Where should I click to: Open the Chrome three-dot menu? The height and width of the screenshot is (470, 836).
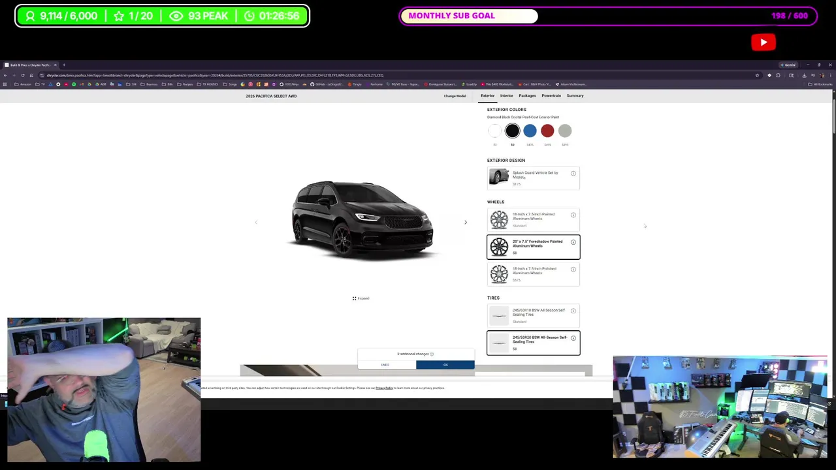830,75
